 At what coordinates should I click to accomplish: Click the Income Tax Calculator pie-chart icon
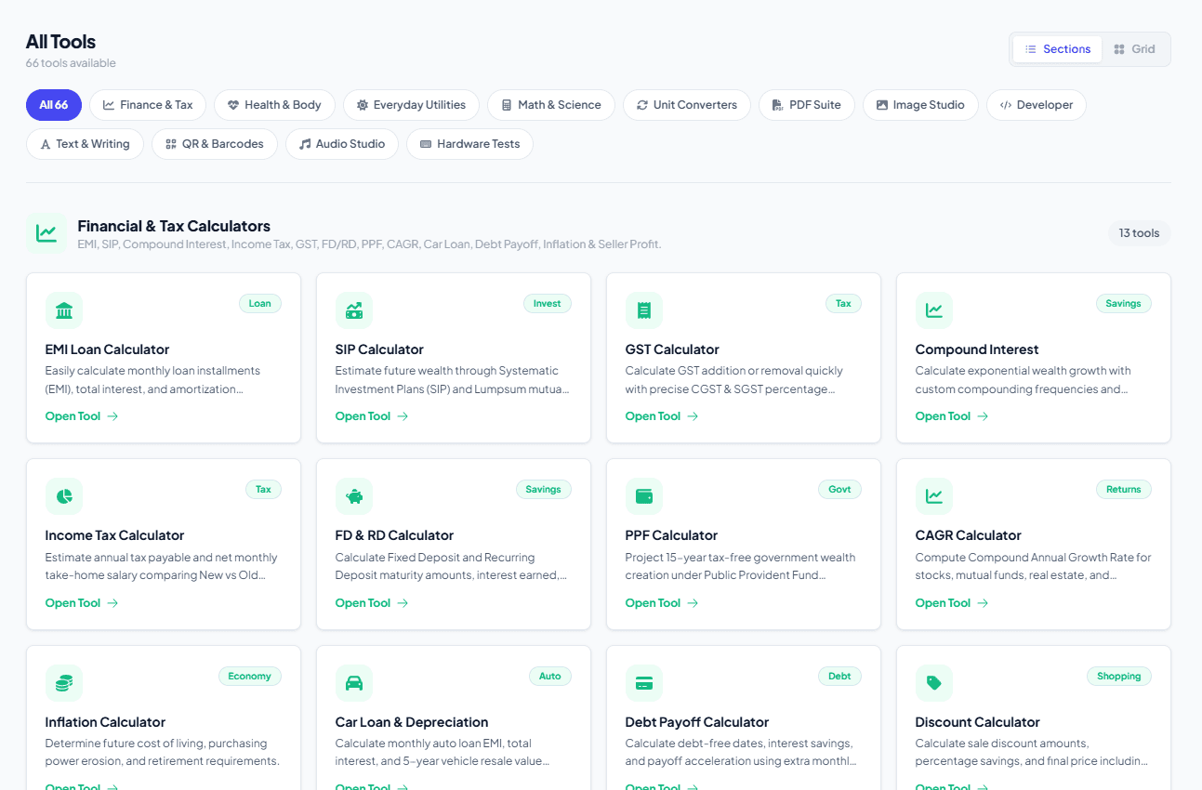[x=64, y=496]
